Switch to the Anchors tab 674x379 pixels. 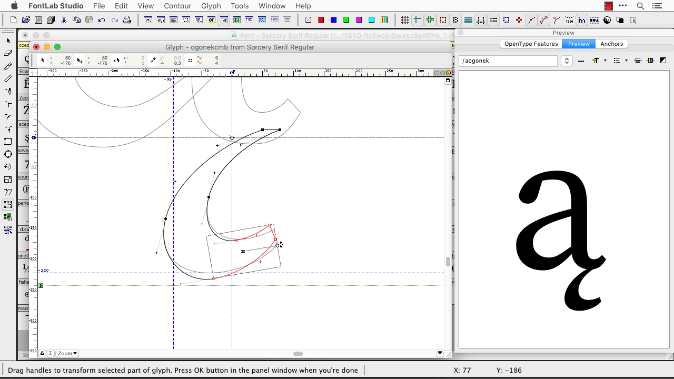611,44
